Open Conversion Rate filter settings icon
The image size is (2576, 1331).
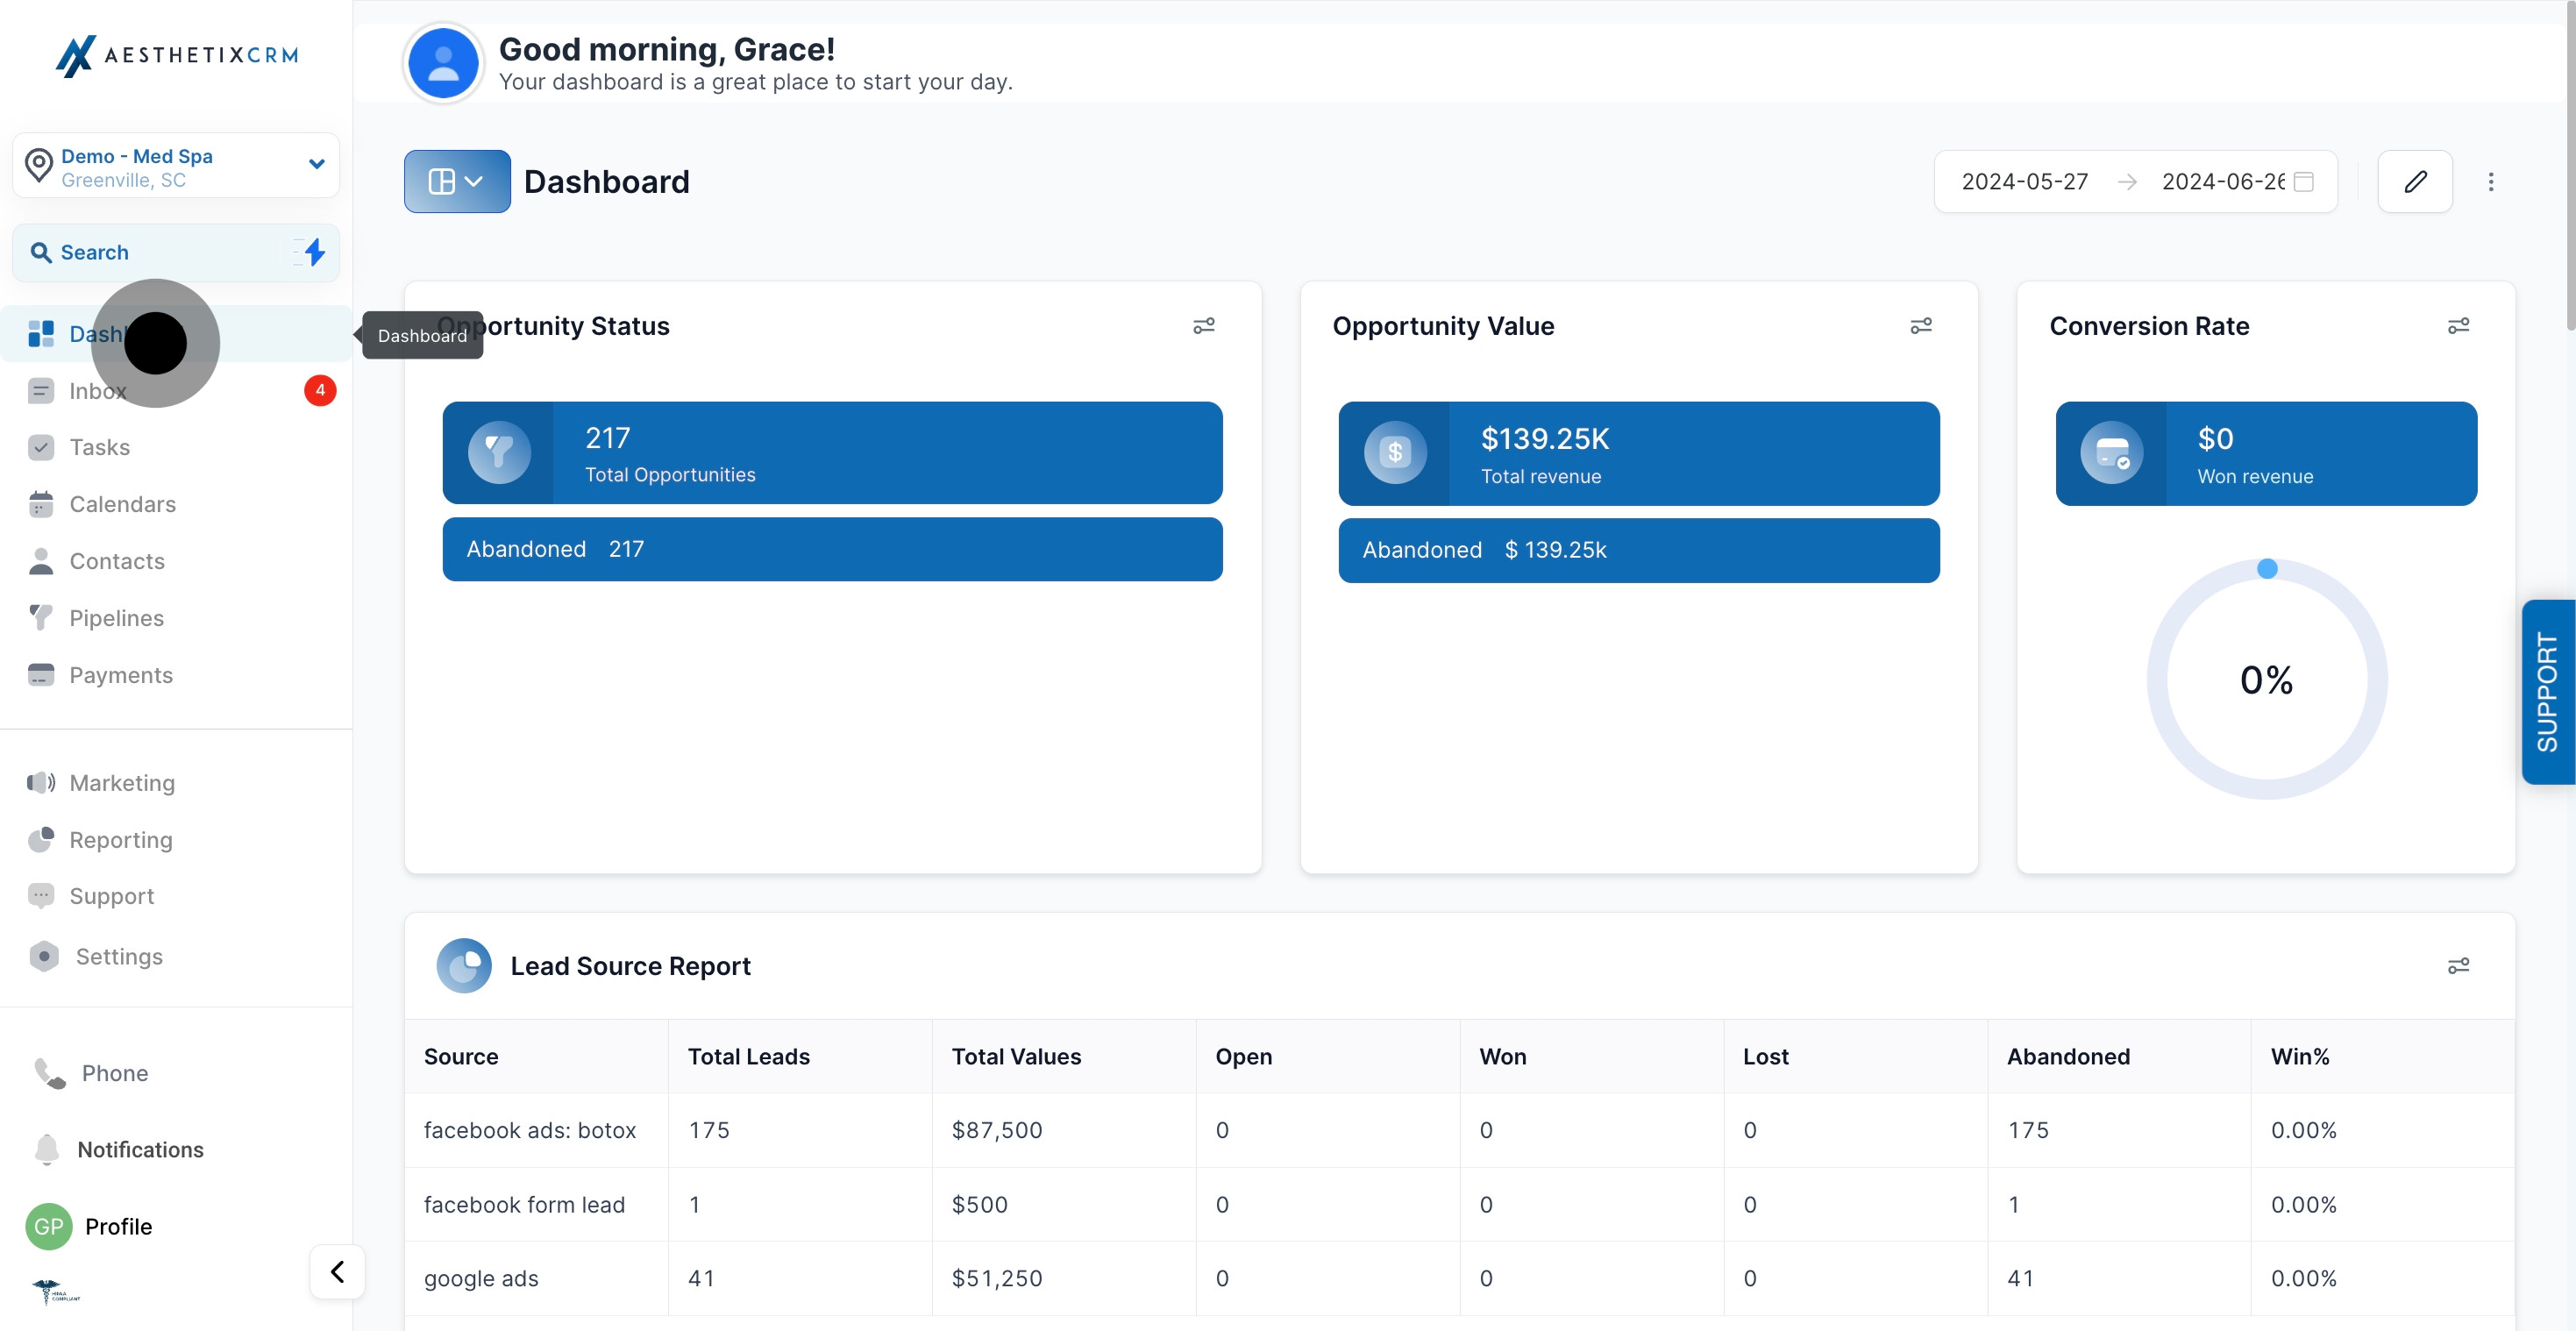(2458, 326)
